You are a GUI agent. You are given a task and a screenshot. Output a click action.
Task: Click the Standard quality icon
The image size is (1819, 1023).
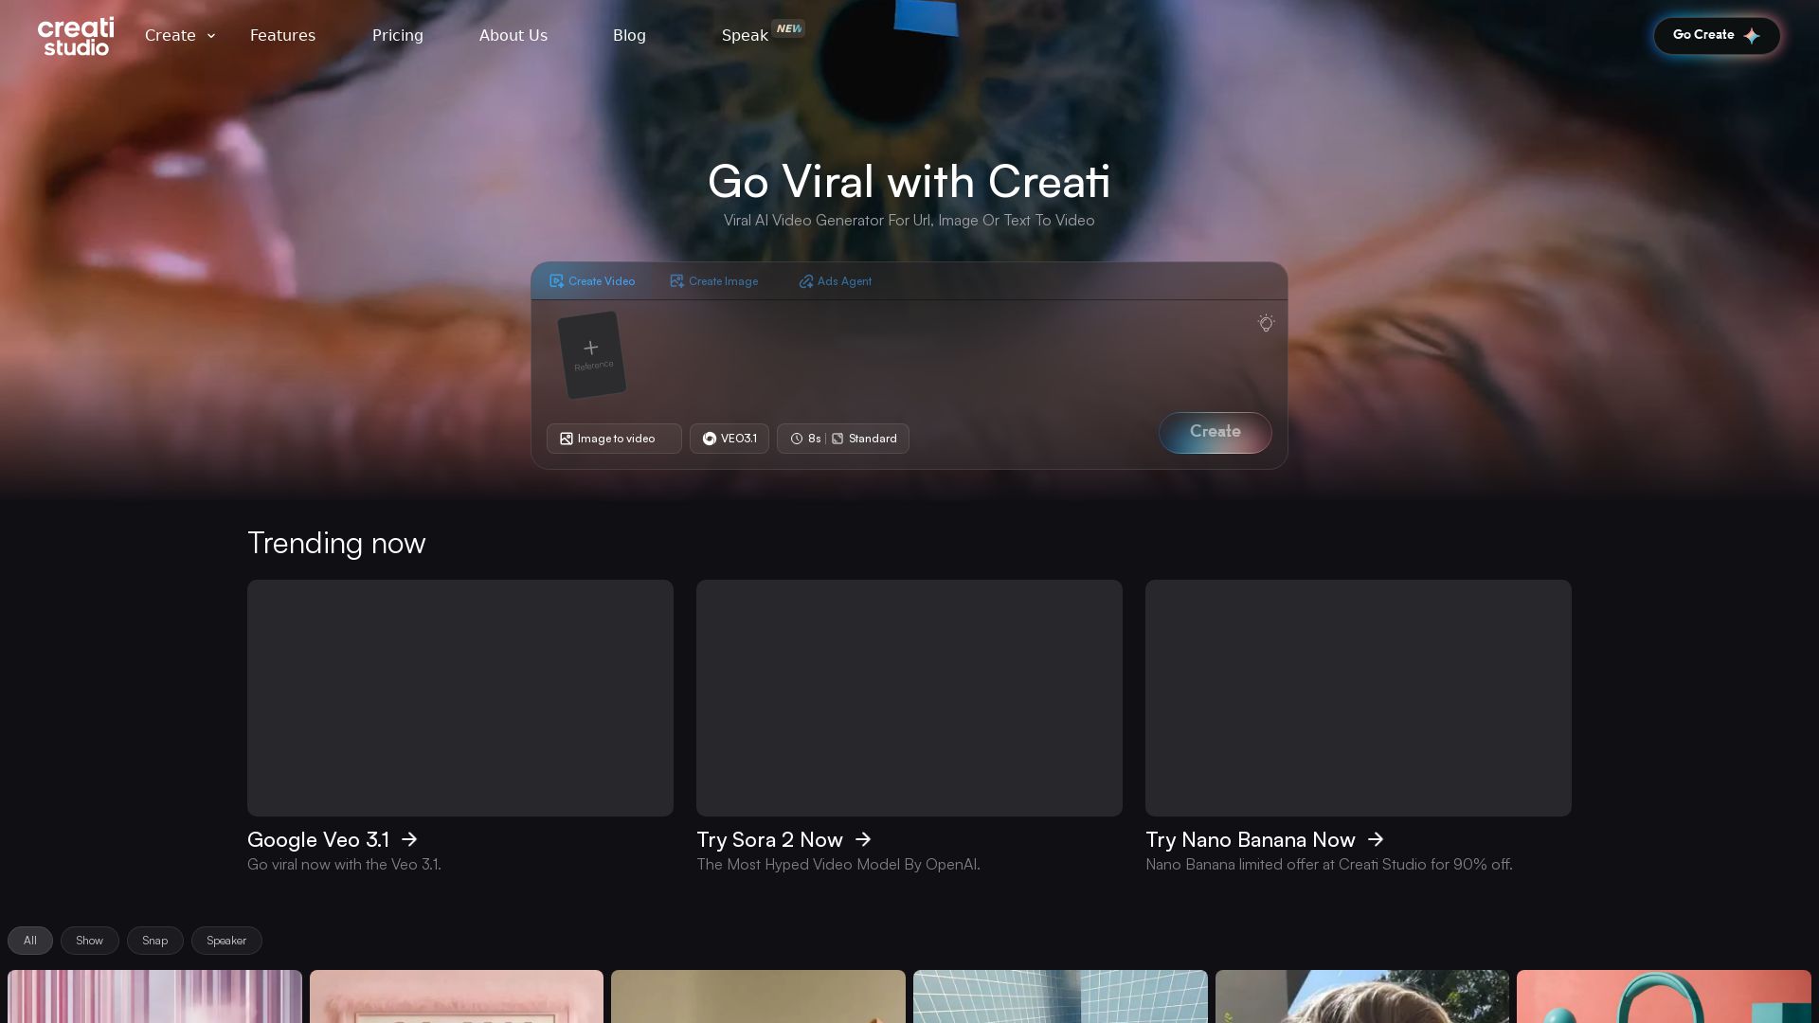click(x=837, y=439)
